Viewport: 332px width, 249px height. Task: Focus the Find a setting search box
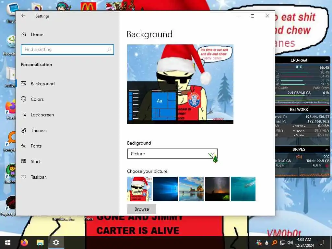click(x=67, y=50)
